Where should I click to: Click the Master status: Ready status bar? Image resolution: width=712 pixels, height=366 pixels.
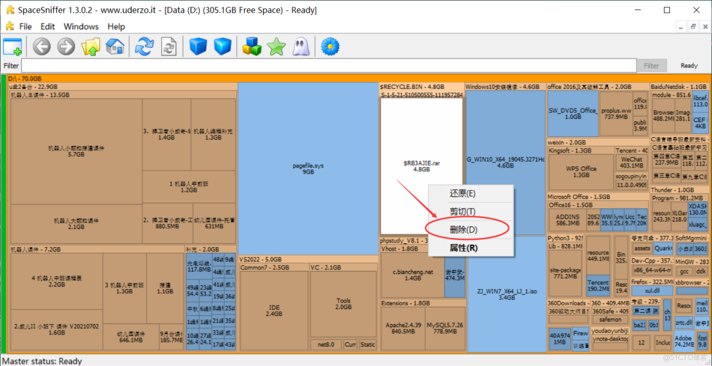pyautogui.click(x=42, y=361)
